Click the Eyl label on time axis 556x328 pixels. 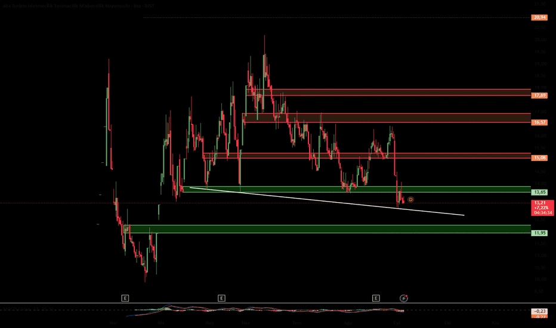[397, 323]
